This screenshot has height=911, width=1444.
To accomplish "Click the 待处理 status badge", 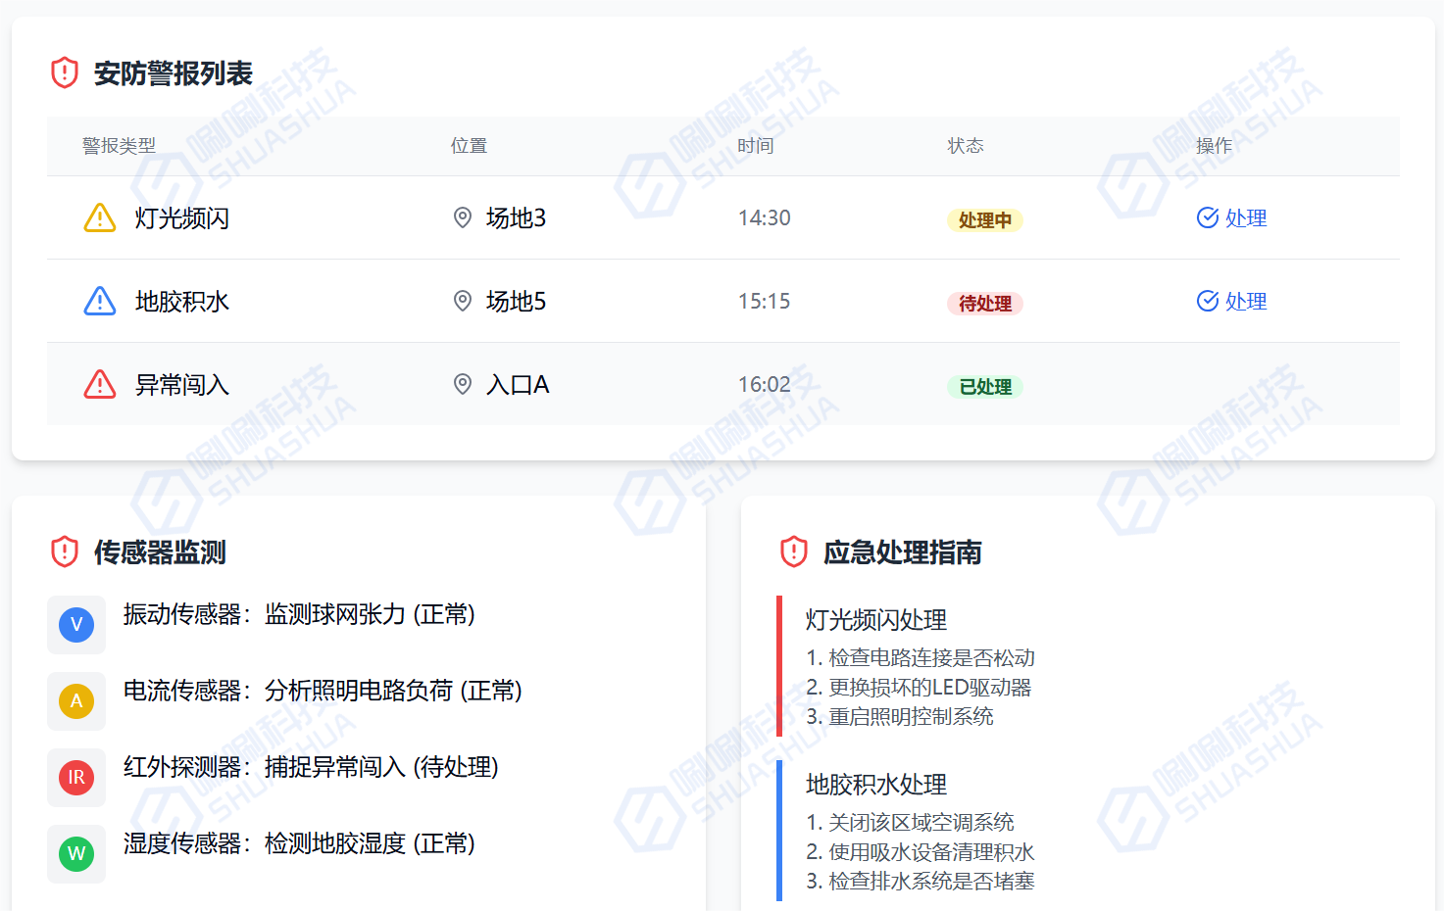I will [984, 304].
